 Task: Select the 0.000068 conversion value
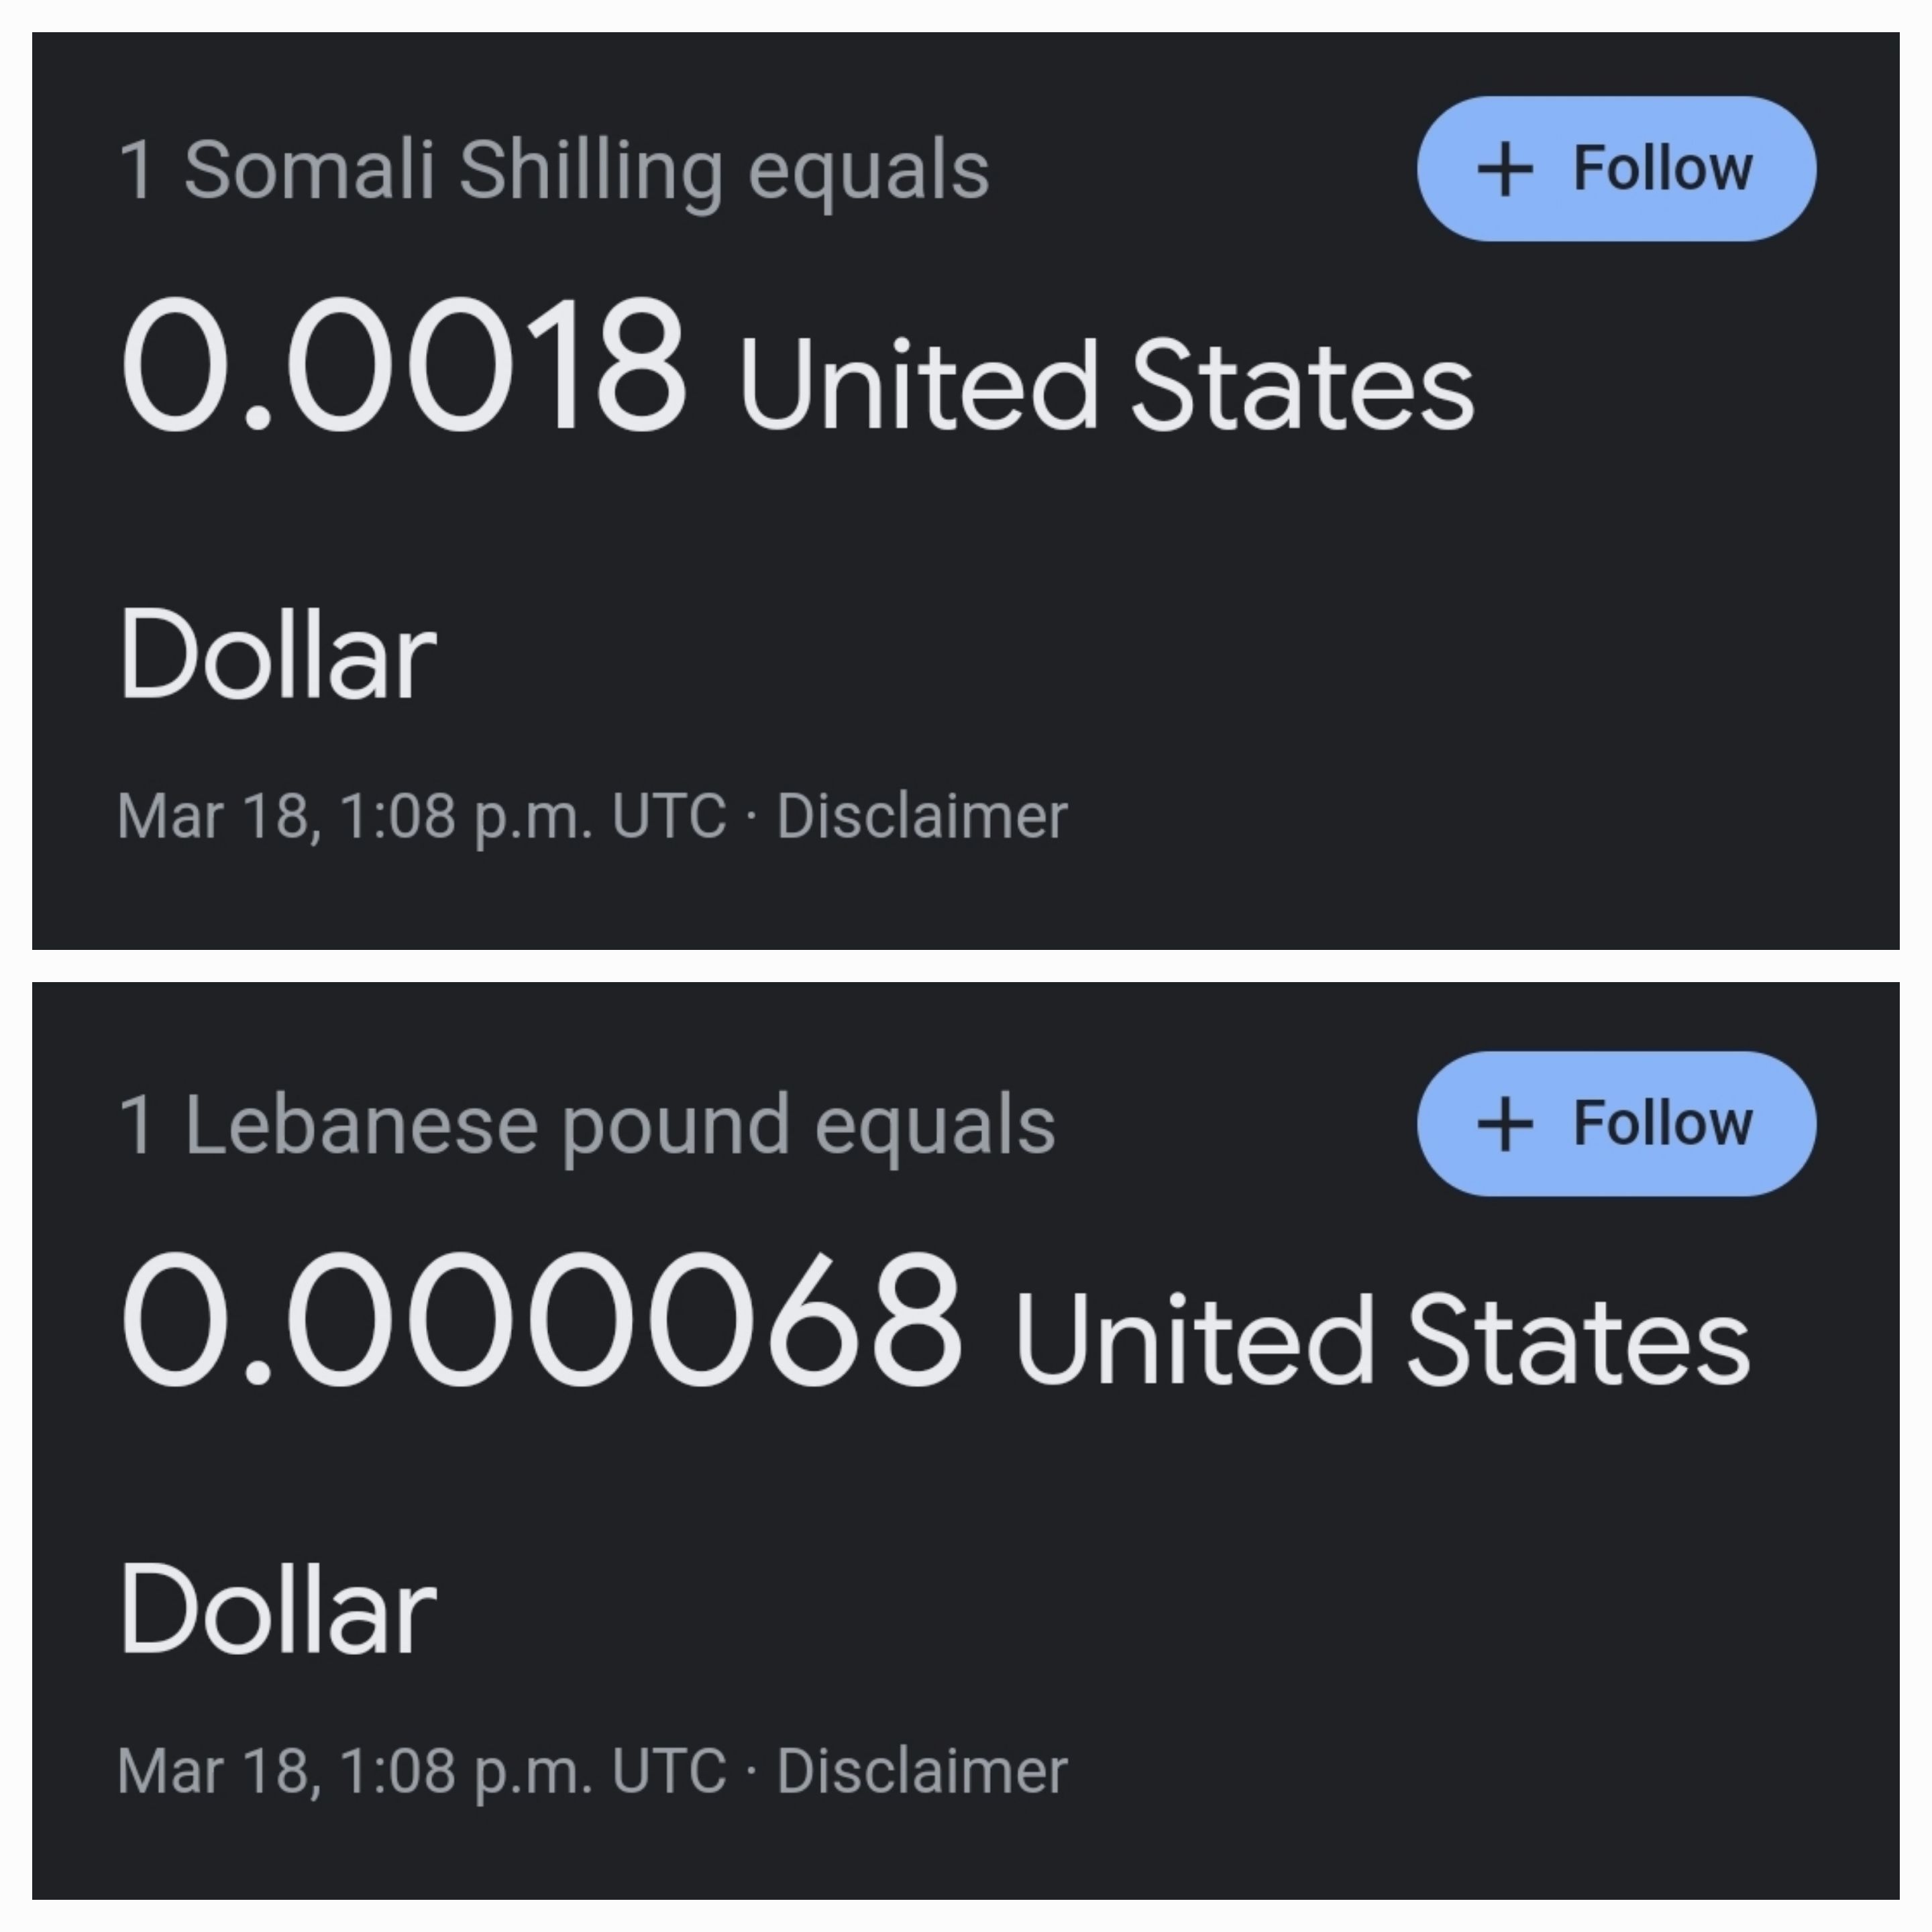540,1320
